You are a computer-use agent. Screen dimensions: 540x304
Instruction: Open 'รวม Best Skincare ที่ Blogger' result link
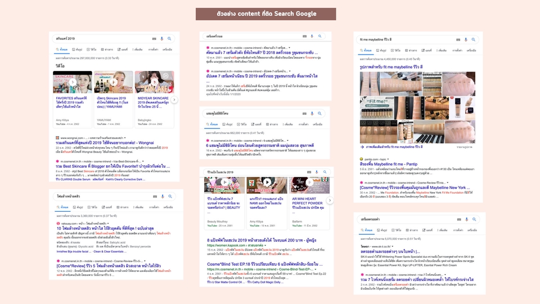click(112, 166)
